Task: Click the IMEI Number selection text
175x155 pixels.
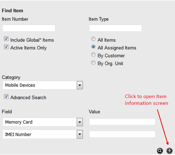Action: 18,134
